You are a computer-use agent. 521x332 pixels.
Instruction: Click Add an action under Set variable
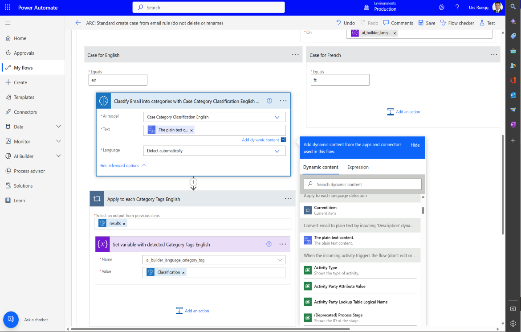click(193, 311)
